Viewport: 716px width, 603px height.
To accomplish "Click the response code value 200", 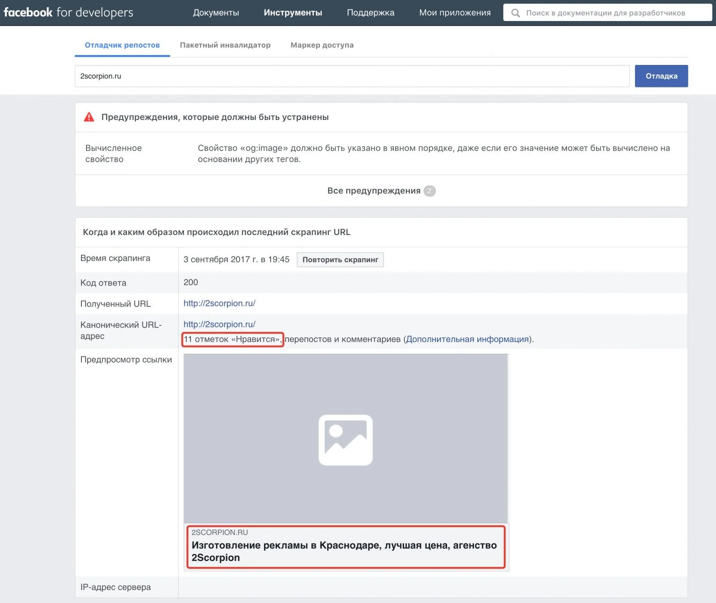I will pos(191,282).
